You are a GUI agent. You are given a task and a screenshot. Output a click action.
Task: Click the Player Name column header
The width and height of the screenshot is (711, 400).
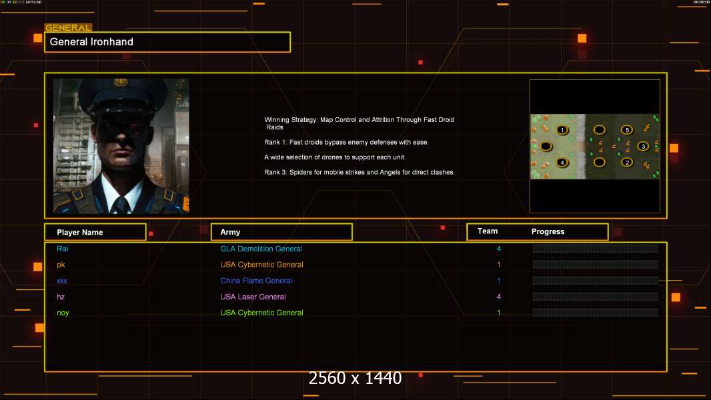95,232
